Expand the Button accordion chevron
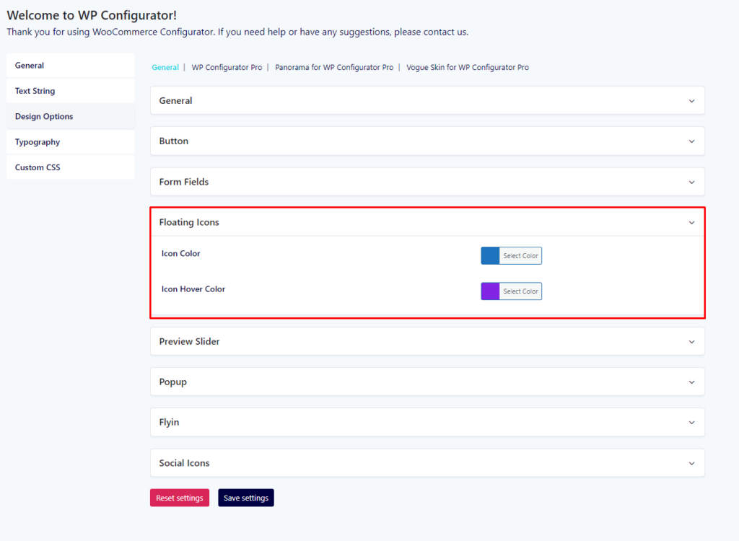This screenshot has width=739, height=541. [x=691, y=141]
